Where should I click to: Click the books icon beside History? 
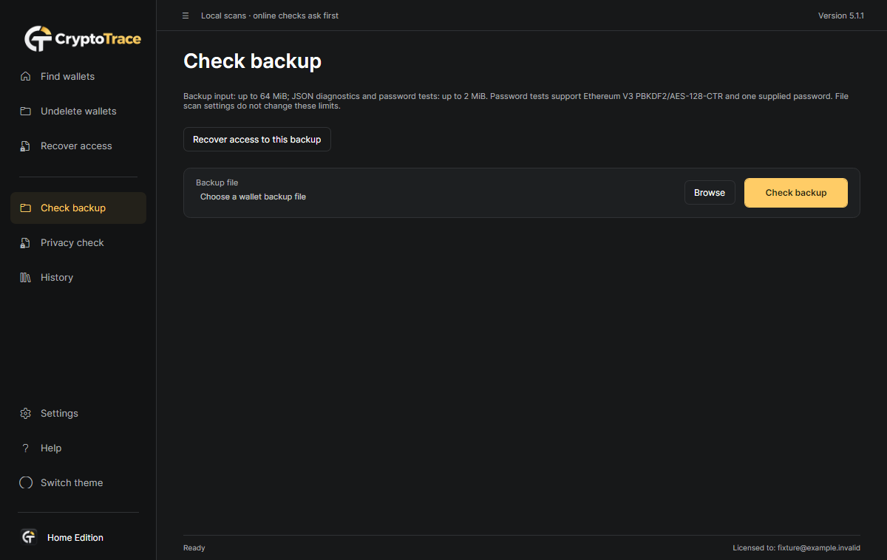26,277
